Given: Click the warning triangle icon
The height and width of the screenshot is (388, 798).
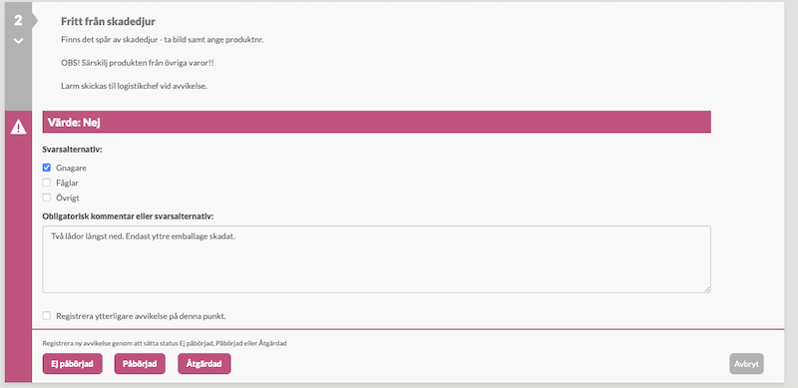Looking at the screenshot, I should (18, 127).
